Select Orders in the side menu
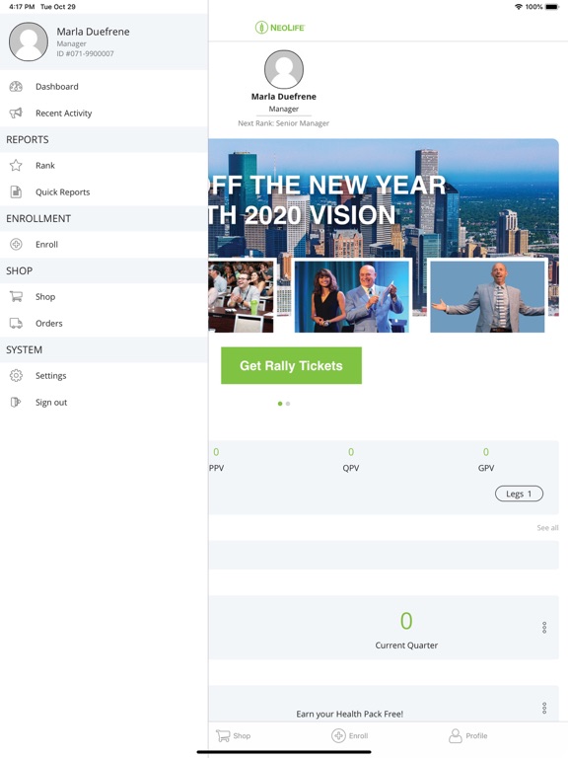This screenshot has width=568, height=758. [104, 323]
